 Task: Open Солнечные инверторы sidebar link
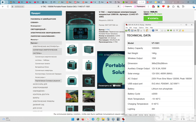[x=44, y=70]
